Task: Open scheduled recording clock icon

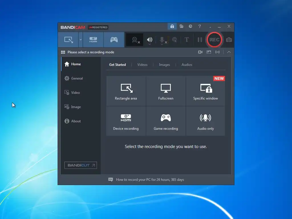Action: point(190,27)
